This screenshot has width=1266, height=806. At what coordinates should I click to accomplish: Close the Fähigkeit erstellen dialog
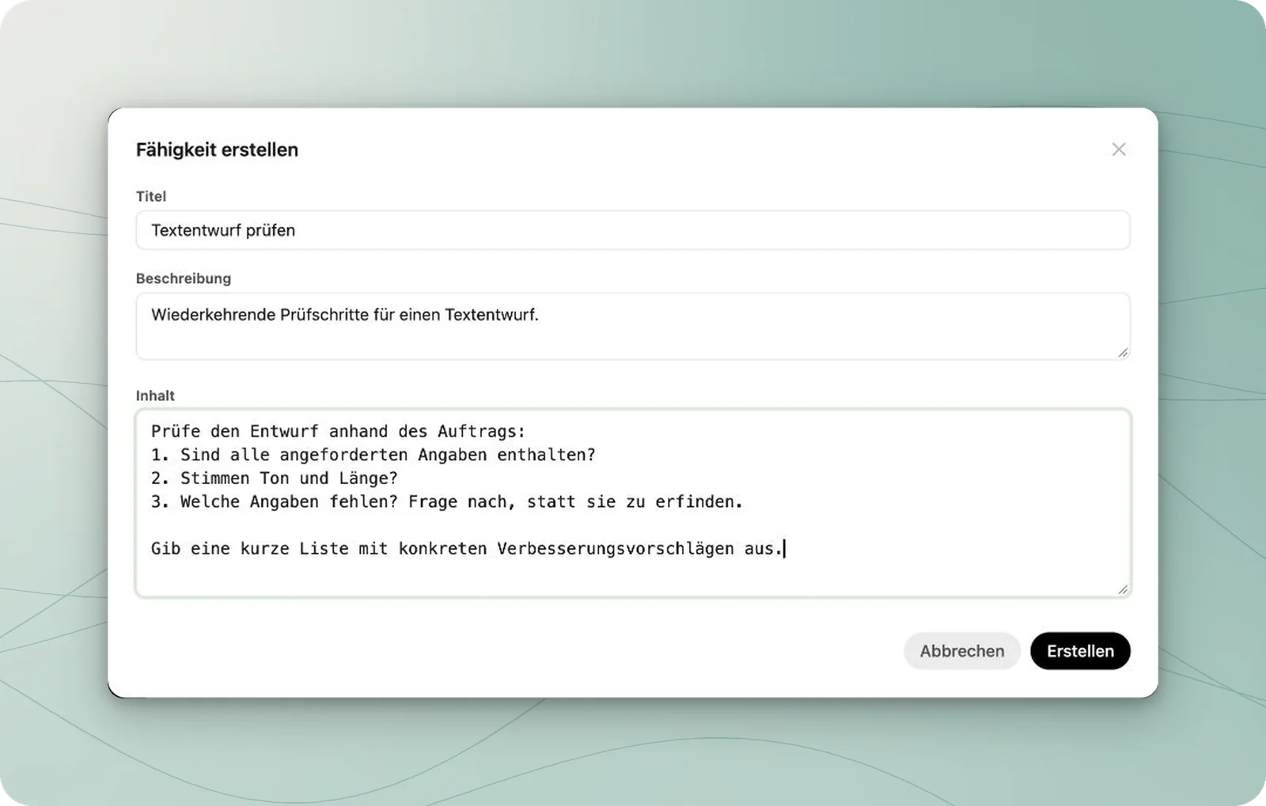coord(1118,149)
